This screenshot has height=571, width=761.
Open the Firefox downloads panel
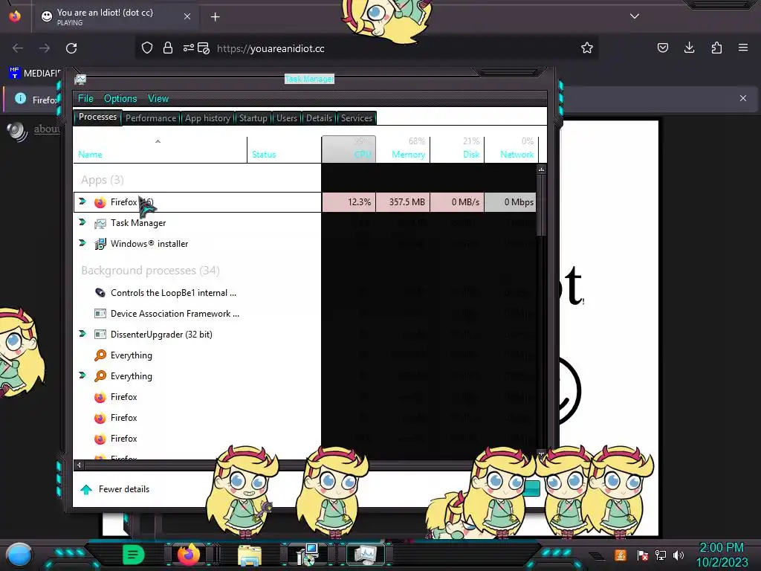click(x=689, y=48)
